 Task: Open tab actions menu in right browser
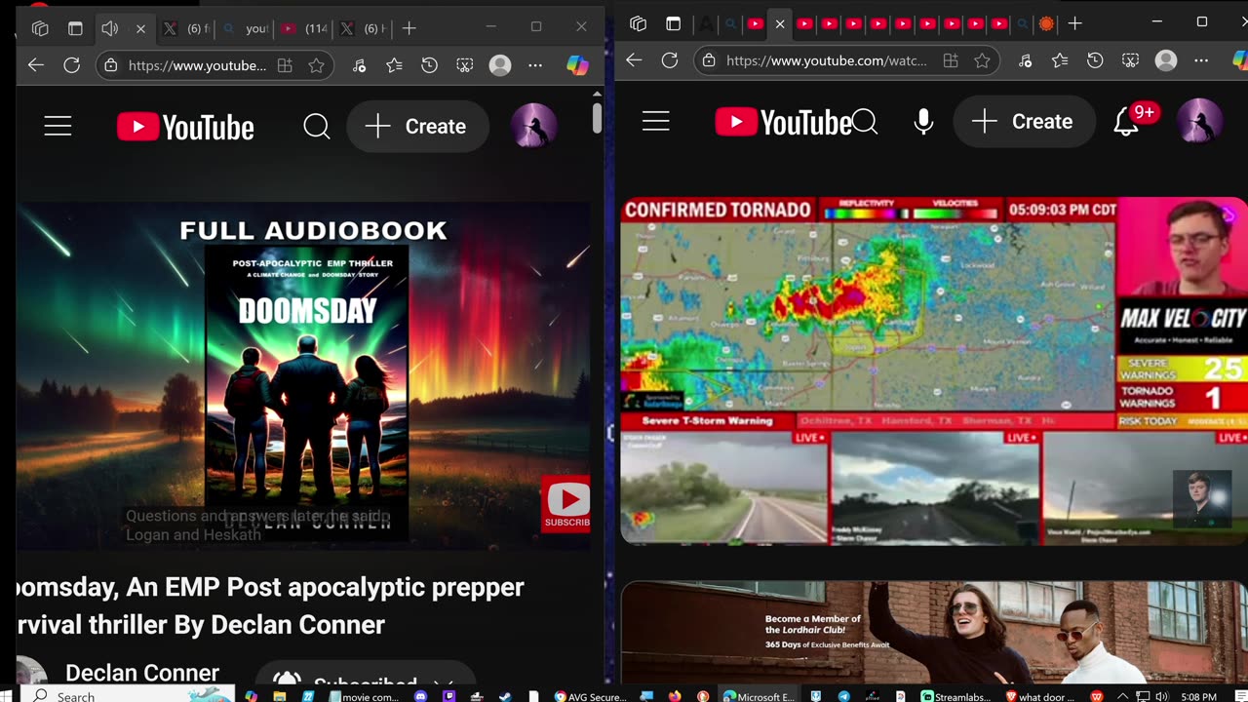(673, 23)
